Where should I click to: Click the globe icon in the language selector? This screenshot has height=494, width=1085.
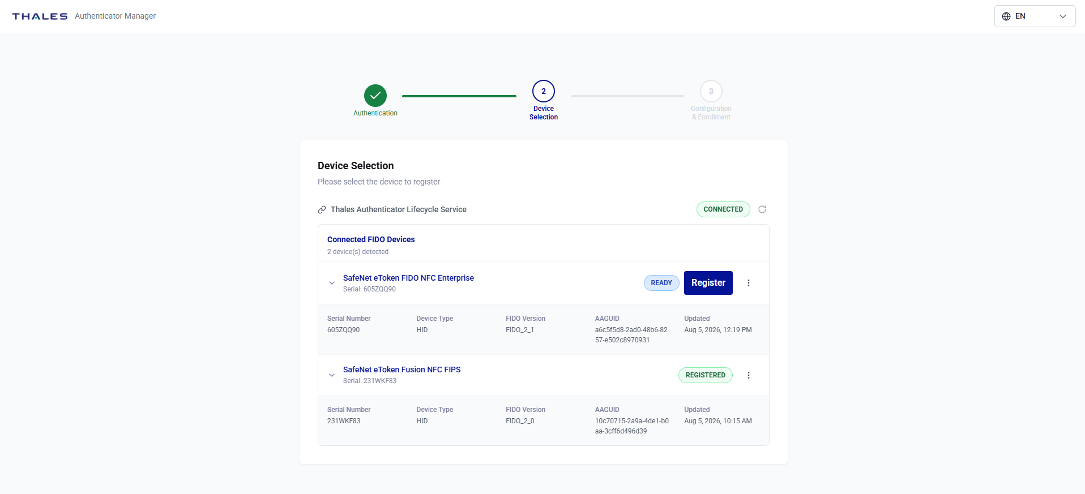coord(1006,16)
